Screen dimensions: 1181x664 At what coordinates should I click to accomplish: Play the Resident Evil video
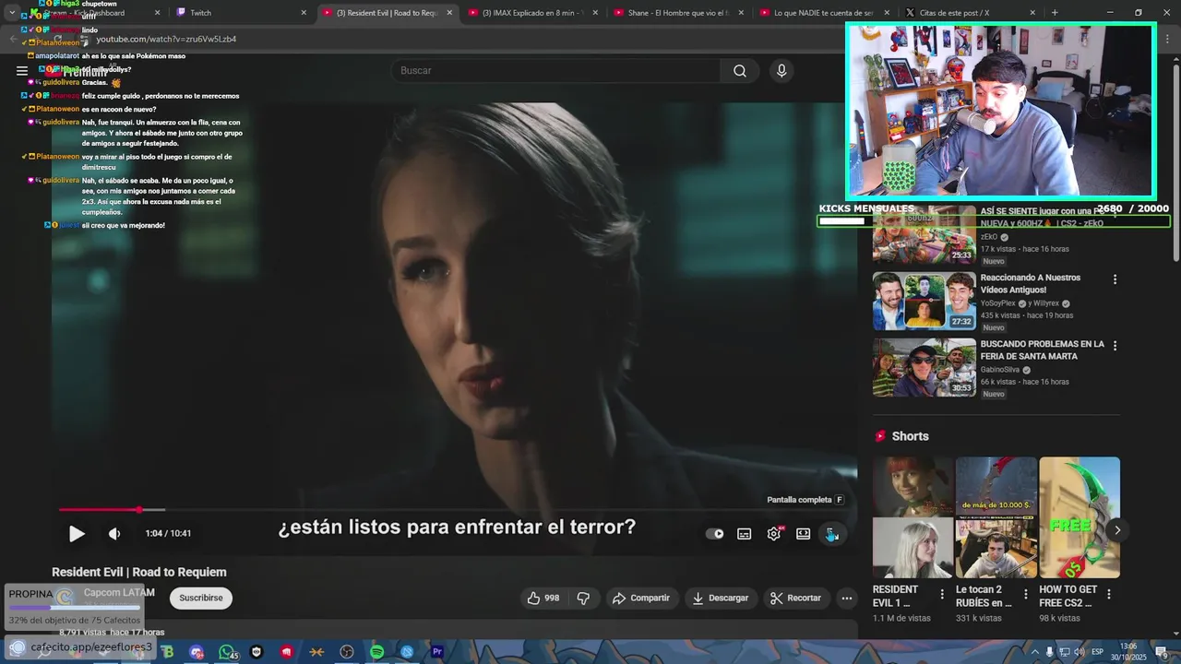pos(77,533)
